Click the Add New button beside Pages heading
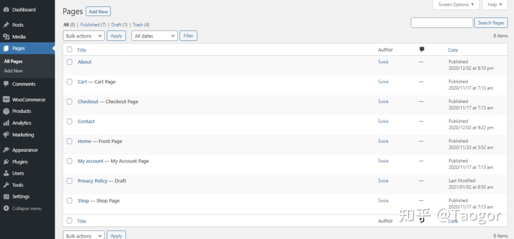Image resolution: width=514 pixels, height=239 pixels. (x=98, y=12)
